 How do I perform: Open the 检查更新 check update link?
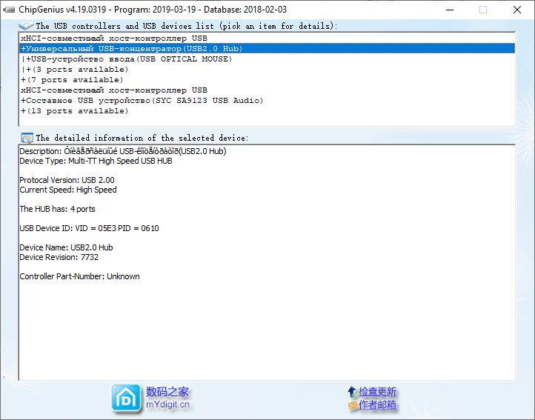point(377,391)
